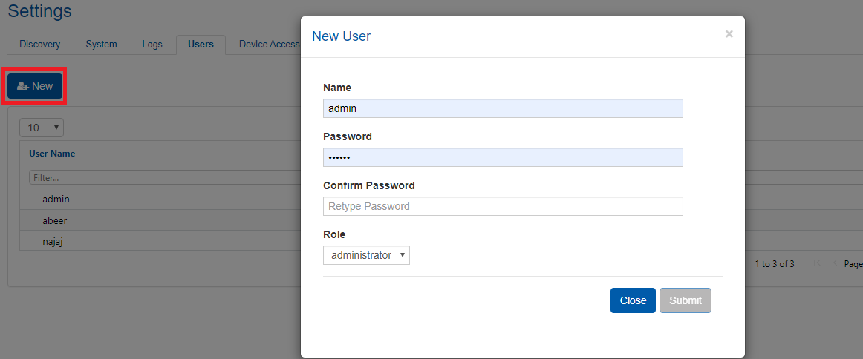The image size is (863, 359).
Task: Open the System tab
Action: pyautogui.click(x=101, y=45)
